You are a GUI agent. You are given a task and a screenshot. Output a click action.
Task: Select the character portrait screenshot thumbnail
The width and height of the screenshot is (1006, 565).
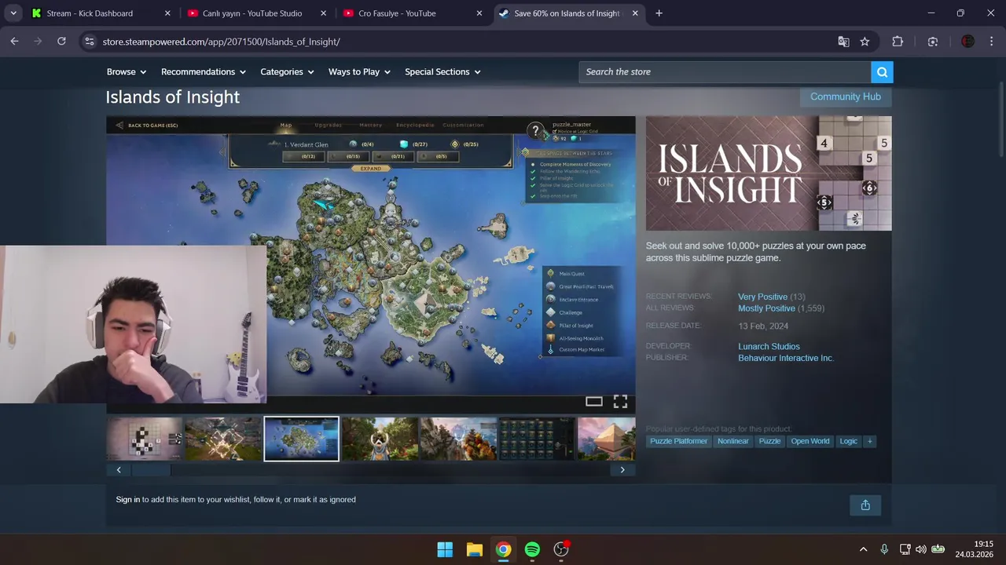click(380, 439)
